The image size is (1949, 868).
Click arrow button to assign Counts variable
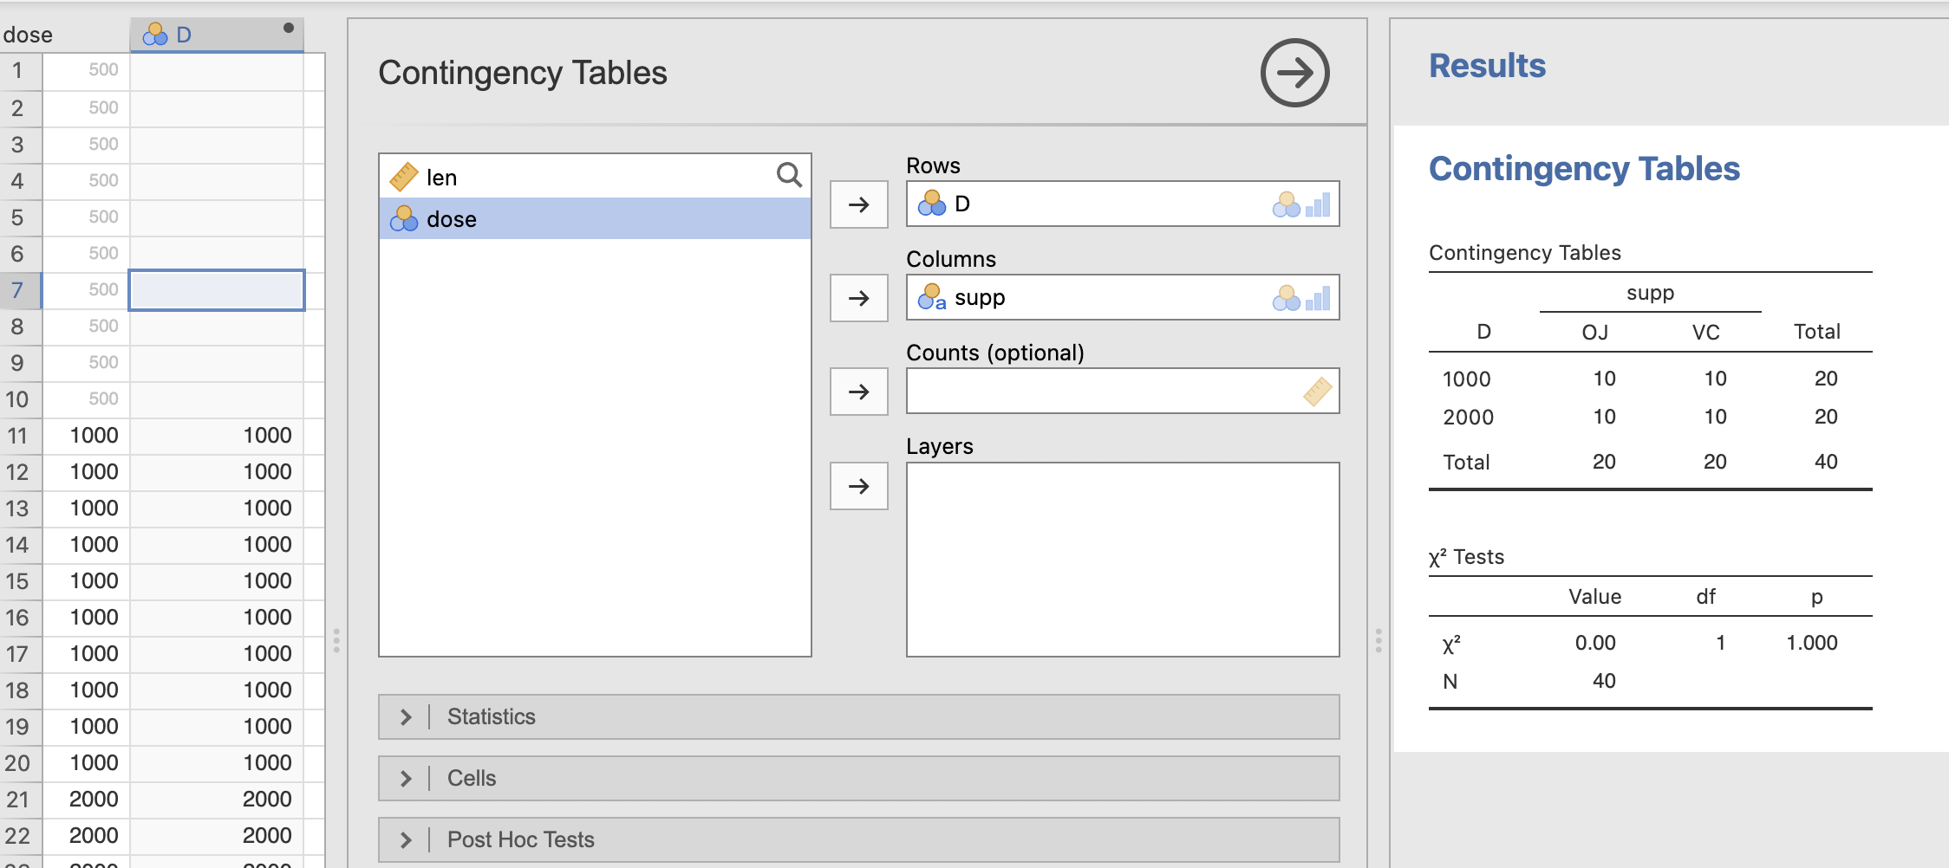point(858,392)
